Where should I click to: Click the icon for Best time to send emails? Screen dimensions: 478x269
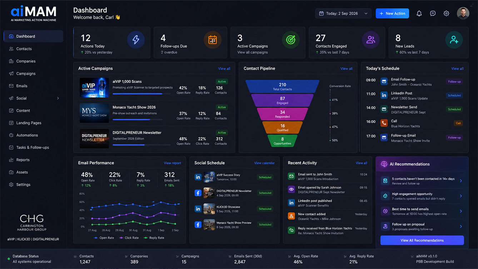tap(385, 211)
